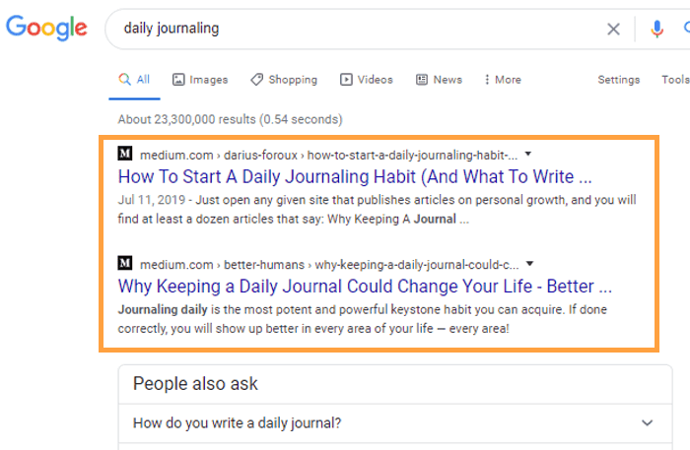Image resolution: width=690 pixels, height=450 pixels.
Task: Click the Medium favicon on the first result
Action: [x=125, y=155]
